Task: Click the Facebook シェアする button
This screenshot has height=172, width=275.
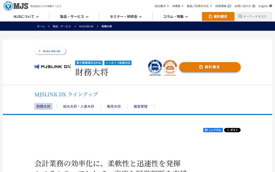Action: [213, 130]
